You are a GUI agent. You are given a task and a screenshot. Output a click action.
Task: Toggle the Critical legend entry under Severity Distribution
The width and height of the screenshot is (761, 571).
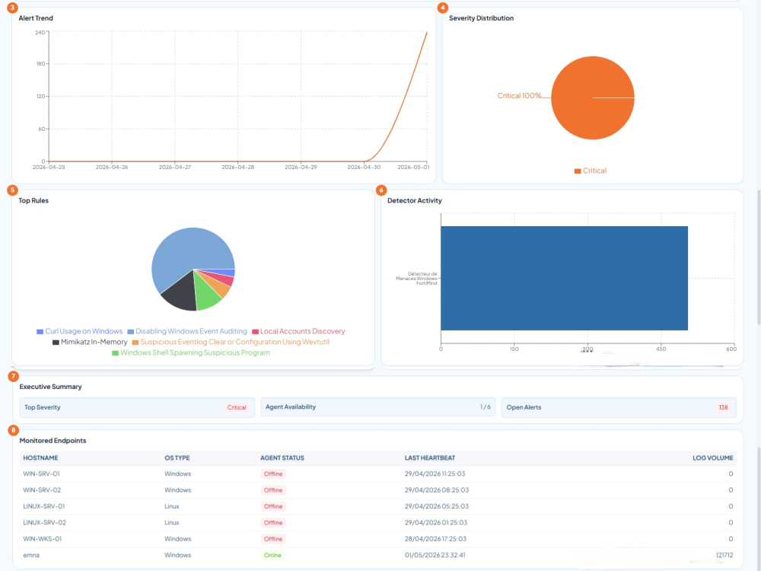pyautogui.click(x=591, y=171)
